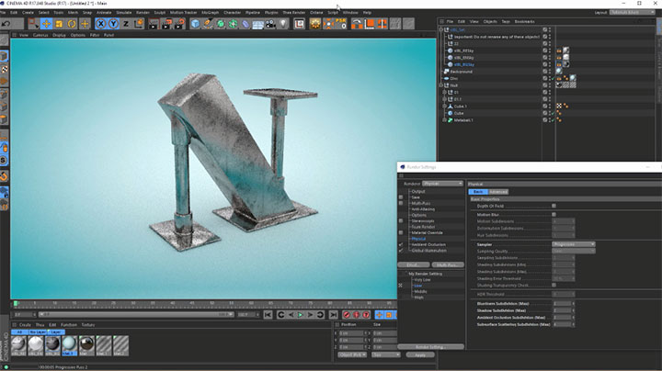This screenshot has width=662, height=371.
Task: Toggle visibility dots for Background object
Action: [549, 72]
